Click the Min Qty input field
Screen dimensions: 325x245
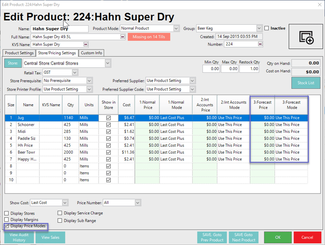(x=211, y=69)
